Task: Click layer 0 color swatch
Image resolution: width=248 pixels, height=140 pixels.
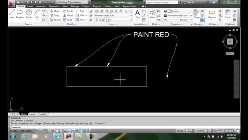Action: pyautogui.click(x=108, y=20)
